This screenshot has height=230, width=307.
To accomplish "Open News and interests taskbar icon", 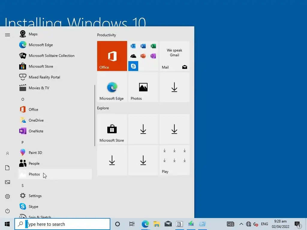I will [231, 224].
